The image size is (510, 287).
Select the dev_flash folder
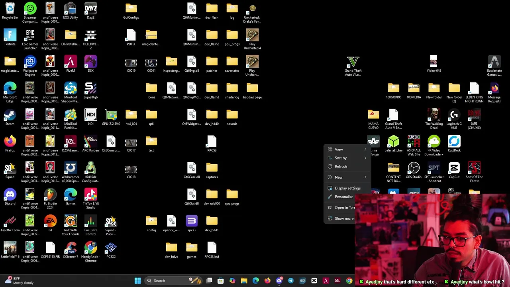tap(212, 11)
